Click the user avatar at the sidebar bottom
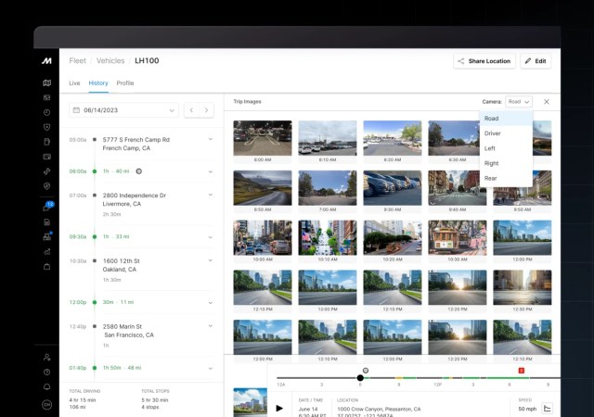594x417 pixels. click(x=46, y=405)
